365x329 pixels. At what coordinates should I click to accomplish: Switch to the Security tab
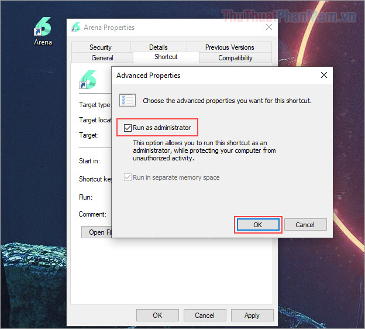[101, 47]
